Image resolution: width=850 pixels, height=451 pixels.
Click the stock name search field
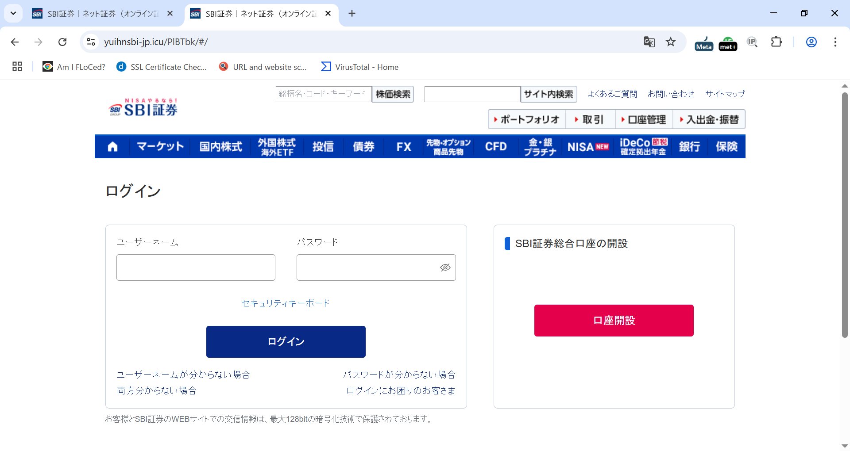click(x=324, y=94)
